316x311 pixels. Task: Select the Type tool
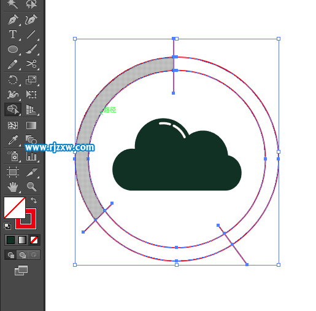[13, 34]
